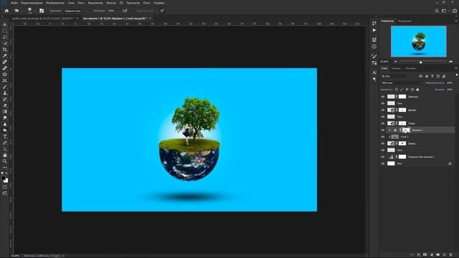Toggle lock transparent pixels icon

pyautogui.click(x=397, y=90)
